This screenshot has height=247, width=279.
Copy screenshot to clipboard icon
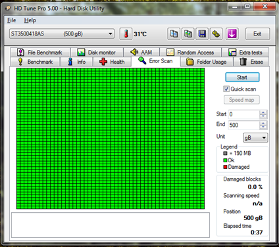point(188,34)
